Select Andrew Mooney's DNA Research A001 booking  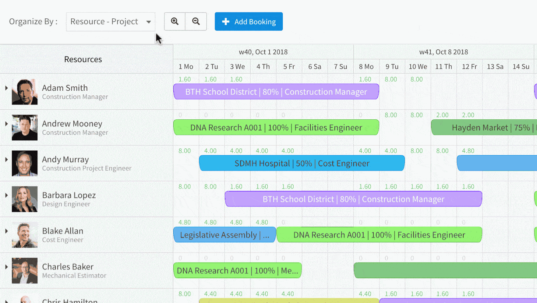point(276,127)
